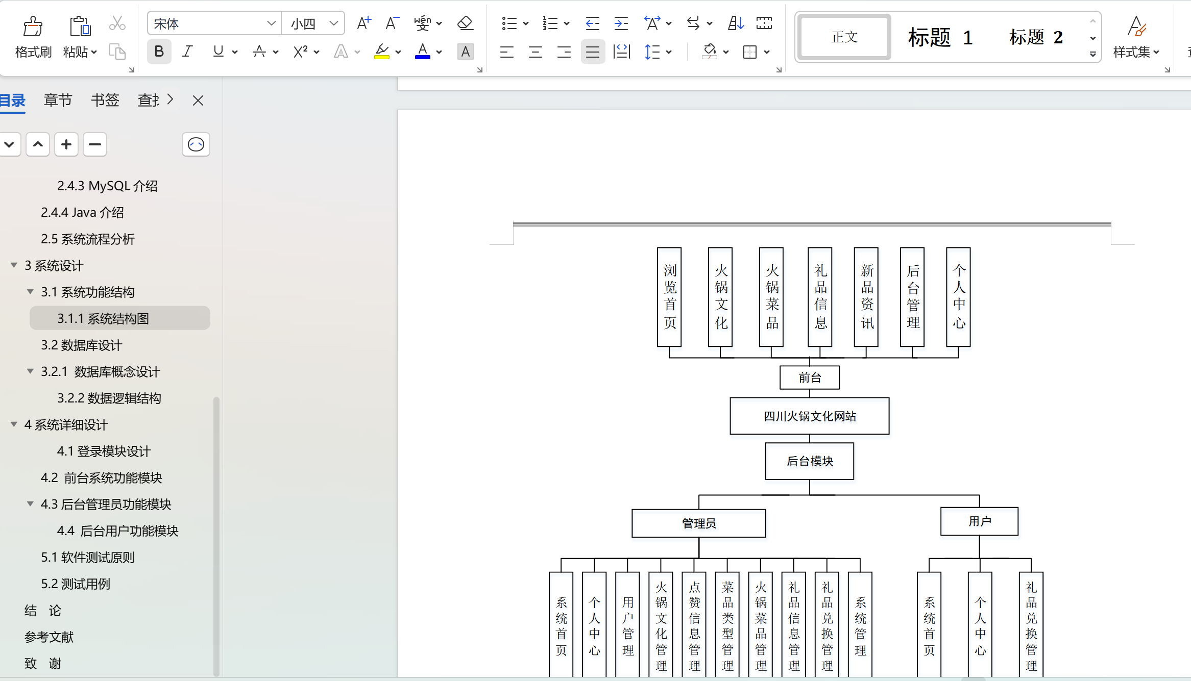Switch to the 章节 sidebar tab
1191x681 pixels.
pos(58,100)
